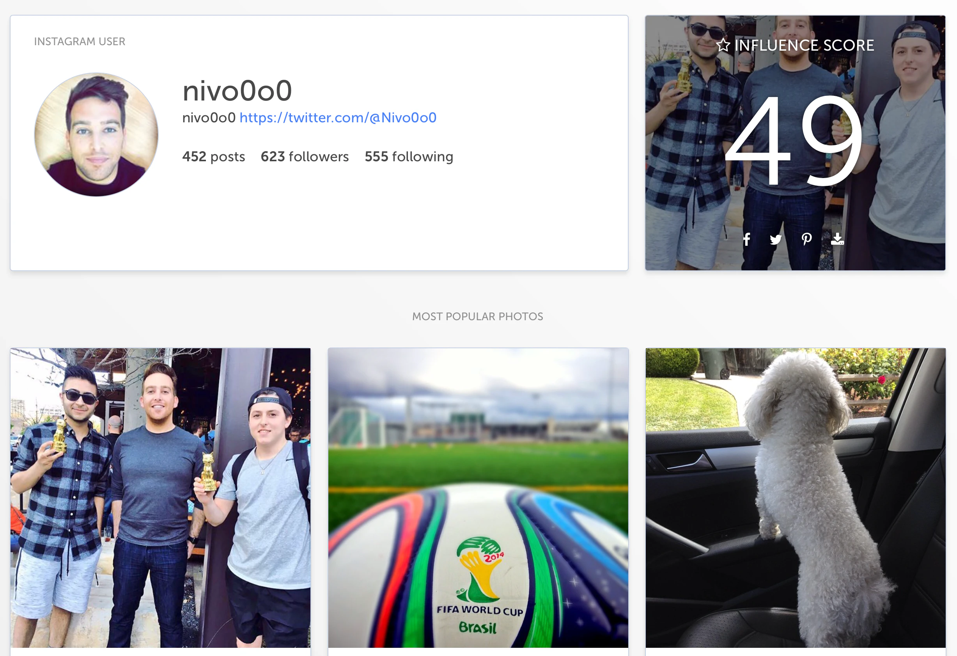Select the 623 followers stat

[305, 157]
